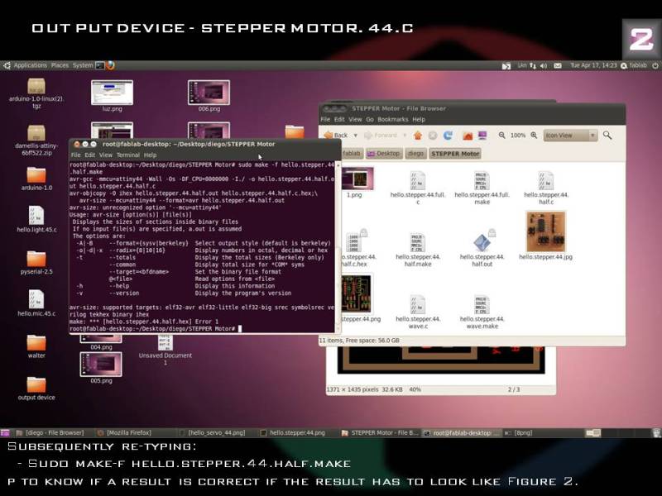Click the network connection indicator

click(x=533, y=66)
